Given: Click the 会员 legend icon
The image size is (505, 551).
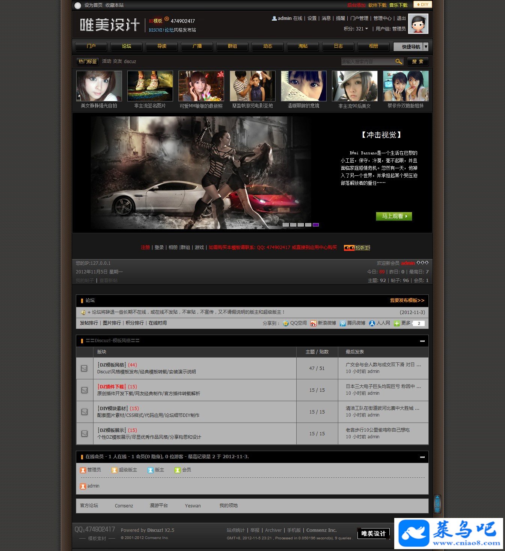Looking at the screenshot, I should point(178,470).
